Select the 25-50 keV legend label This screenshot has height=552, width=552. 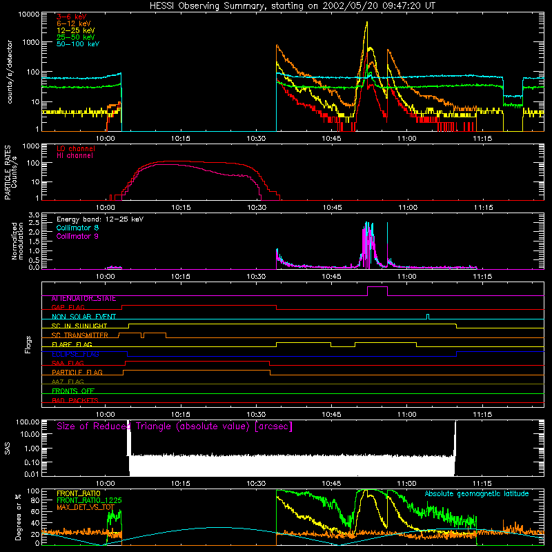(75, 37)
